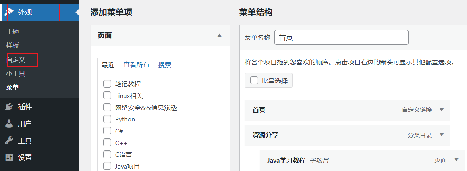The image size is (467, 171).
Task: Tick the 笔记教程 page checkbox
Action: pos(107,84)
